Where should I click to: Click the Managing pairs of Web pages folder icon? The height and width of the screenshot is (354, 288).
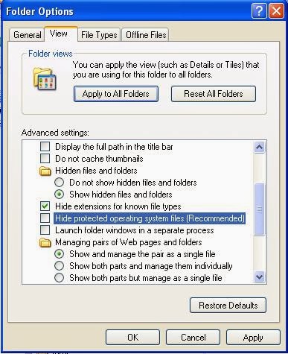(x=45, y=242)
